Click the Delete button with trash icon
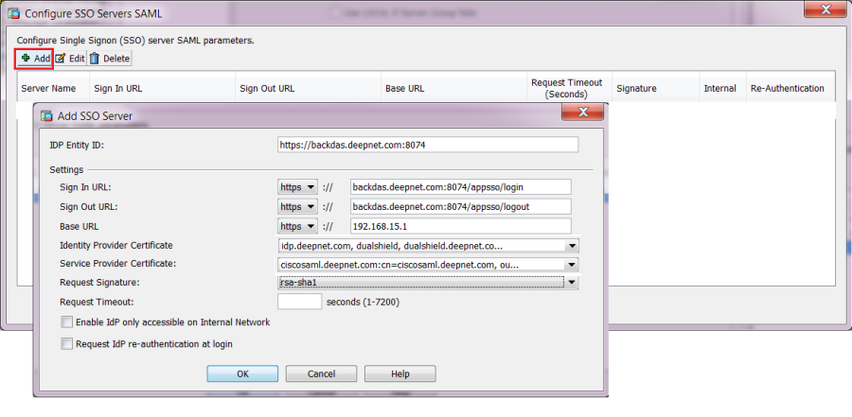 click(110, 59)
